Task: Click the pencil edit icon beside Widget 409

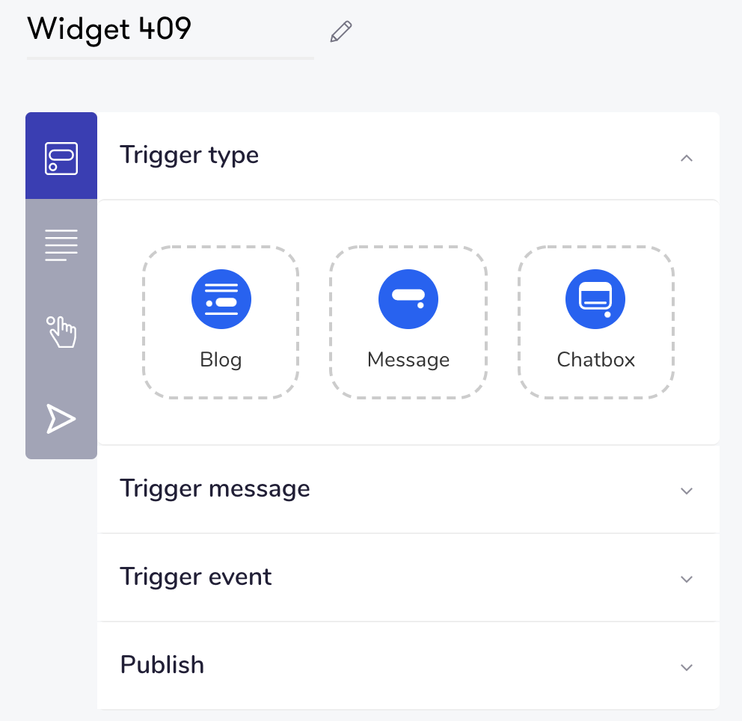Action: tap(341, 31)
